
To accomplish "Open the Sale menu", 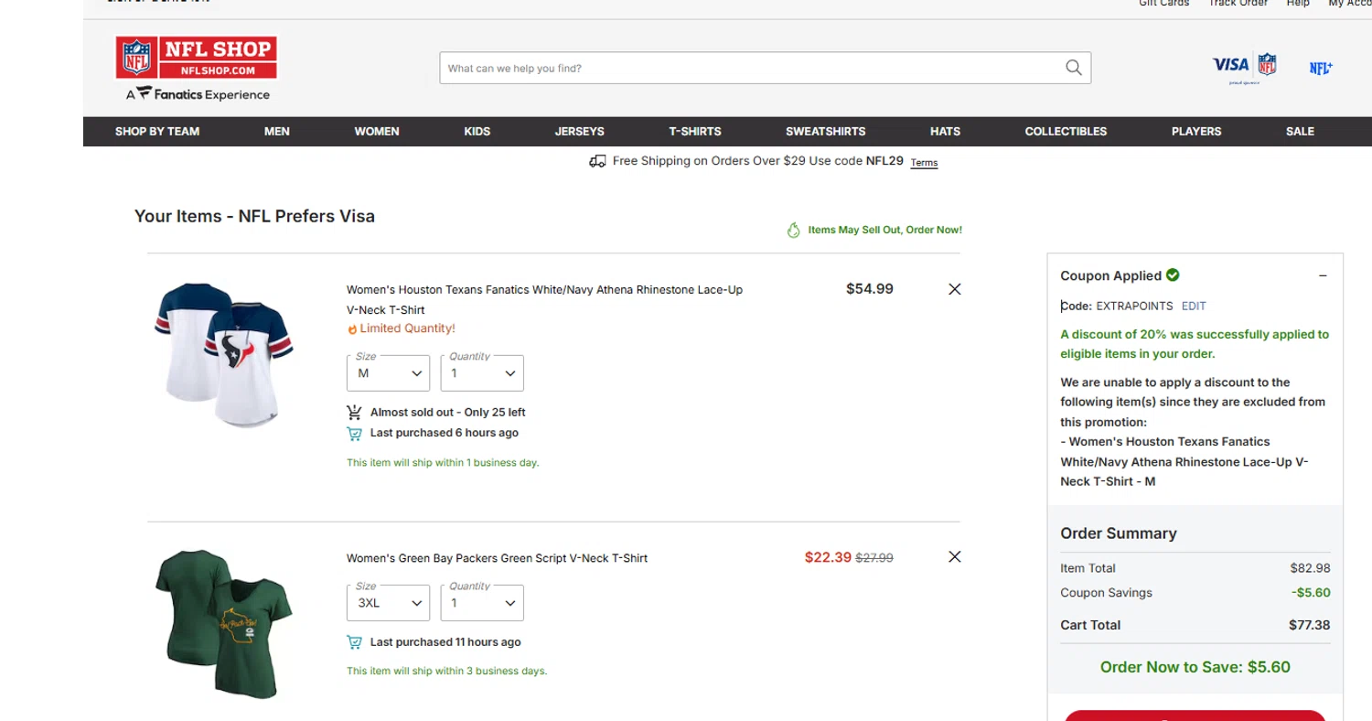I will (x=1300, y=132).
